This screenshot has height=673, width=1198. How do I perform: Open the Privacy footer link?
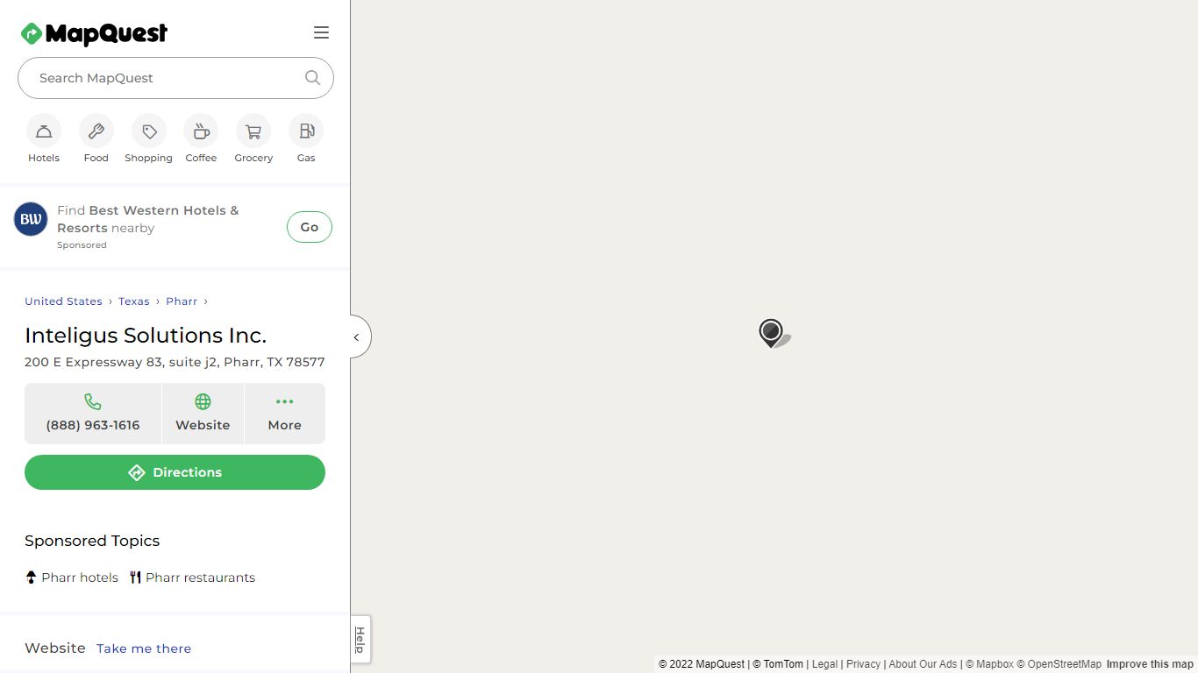pyautogui.click(x=863, y=664)
